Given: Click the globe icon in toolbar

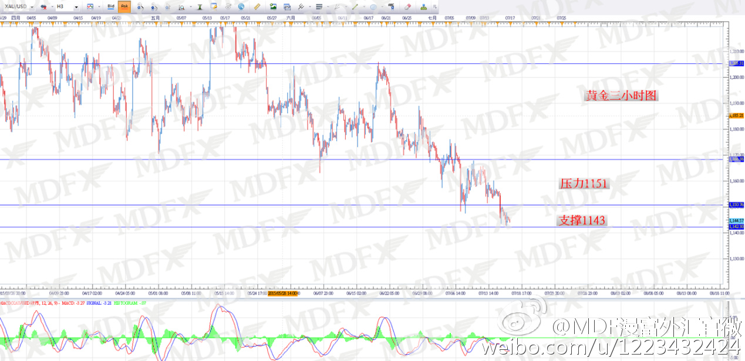Looking at the screenshot, I should click(x=241, y=7).
